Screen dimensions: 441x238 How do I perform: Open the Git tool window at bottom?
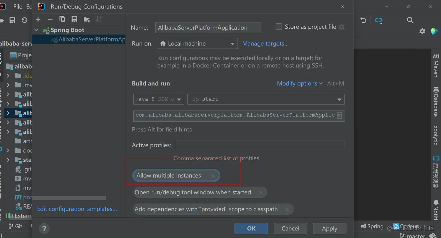pyautogui.click(x=15, y=226)
